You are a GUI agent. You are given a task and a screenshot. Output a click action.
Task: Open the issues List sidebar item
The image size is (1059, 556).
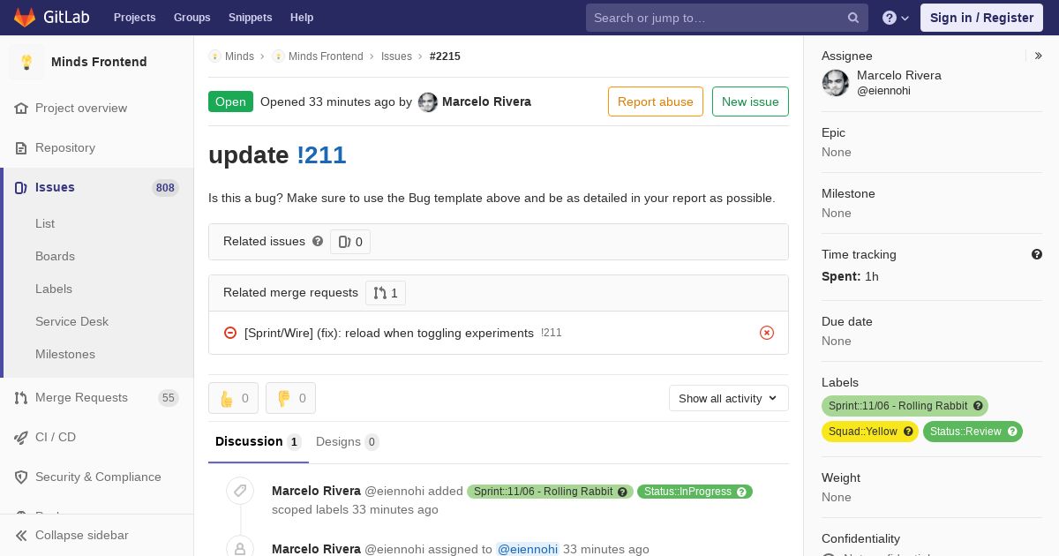(45, 223)
